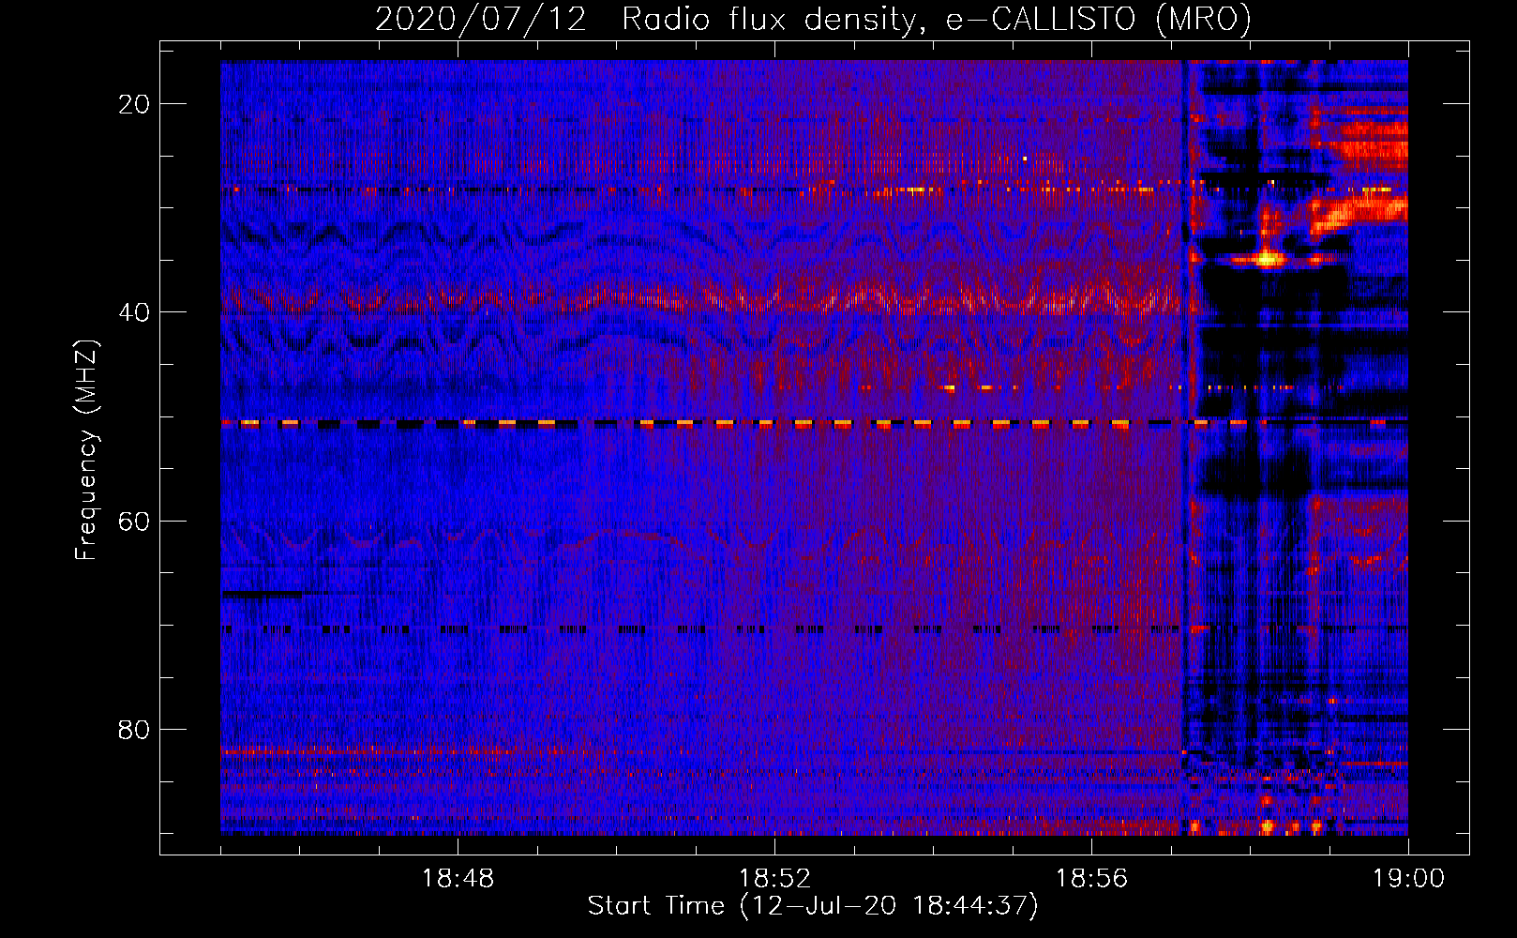Click the bright yellow burst near 35 MHz
The height and width of the screenshot is (938, 1517).
point(1269,259)
